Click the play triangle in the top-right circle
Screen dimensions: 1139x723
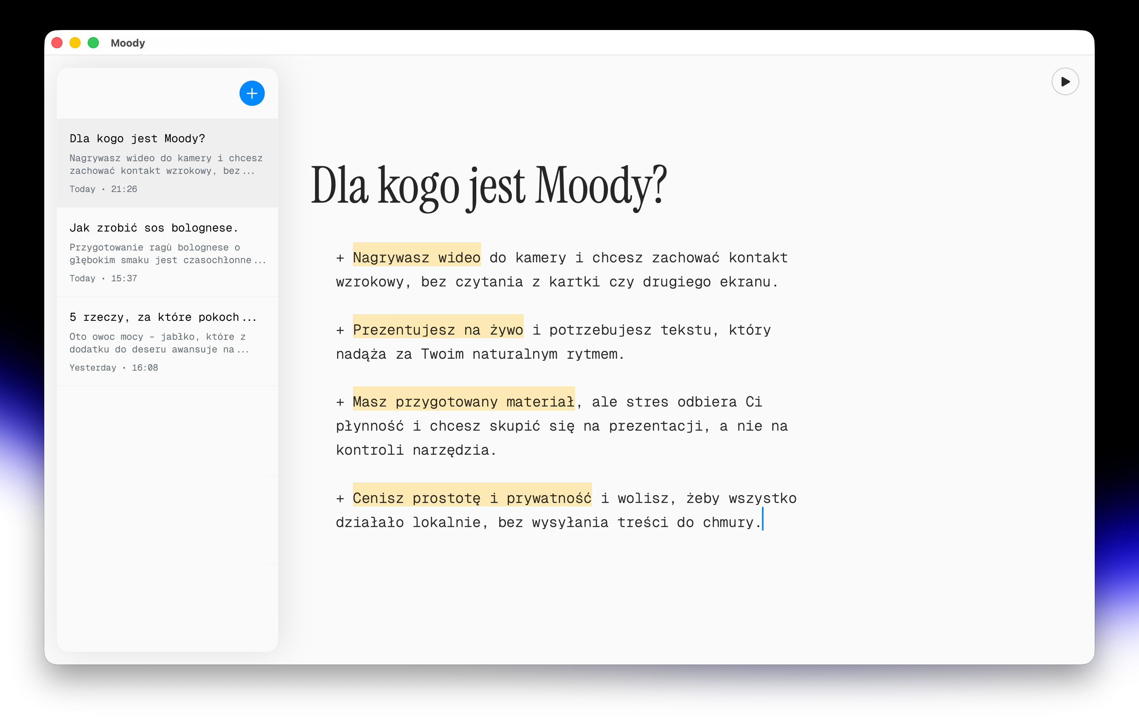pyautogui.click(x=1065, y=81)
